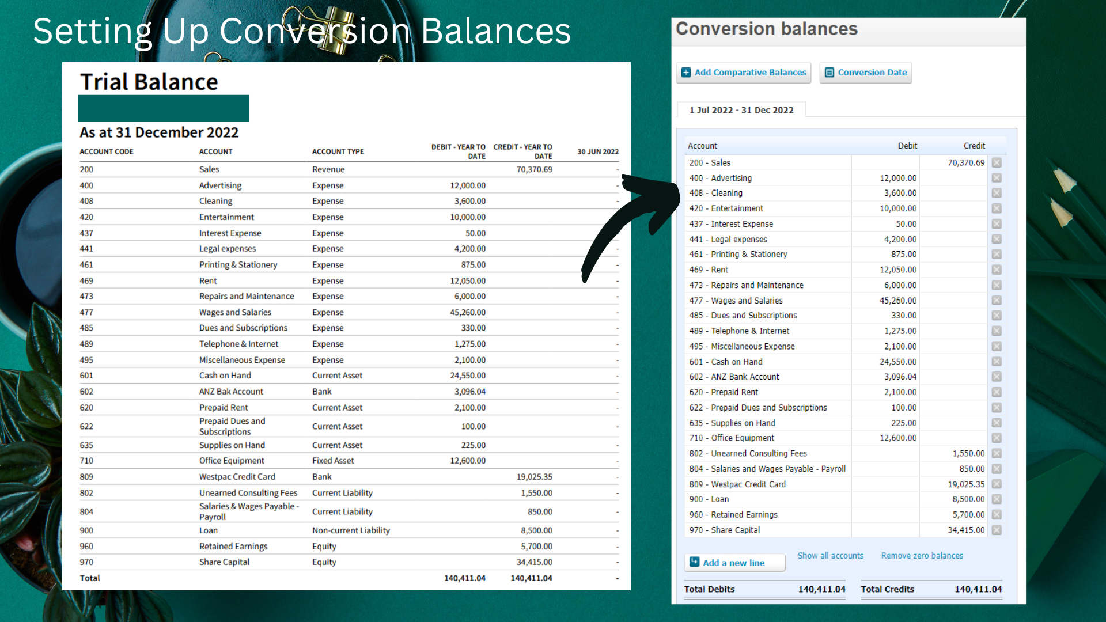Delete the 469 - Rent row
The width and height of the screenshot is (1106, 622).
[997, 270]
